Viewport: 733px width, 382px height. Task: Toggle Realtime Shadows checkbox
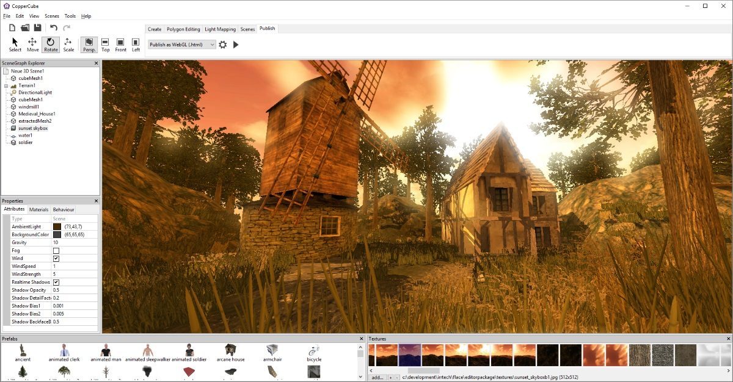coord(56,283)
